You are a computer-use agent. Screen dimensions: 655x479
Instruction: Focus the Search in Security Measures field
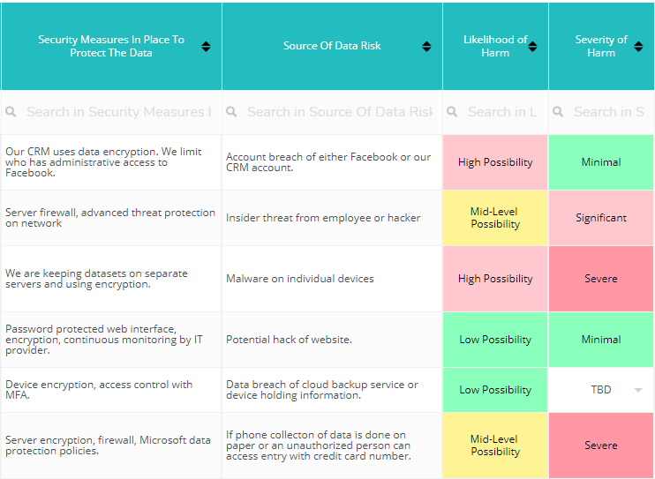click(x=118, y=112)
